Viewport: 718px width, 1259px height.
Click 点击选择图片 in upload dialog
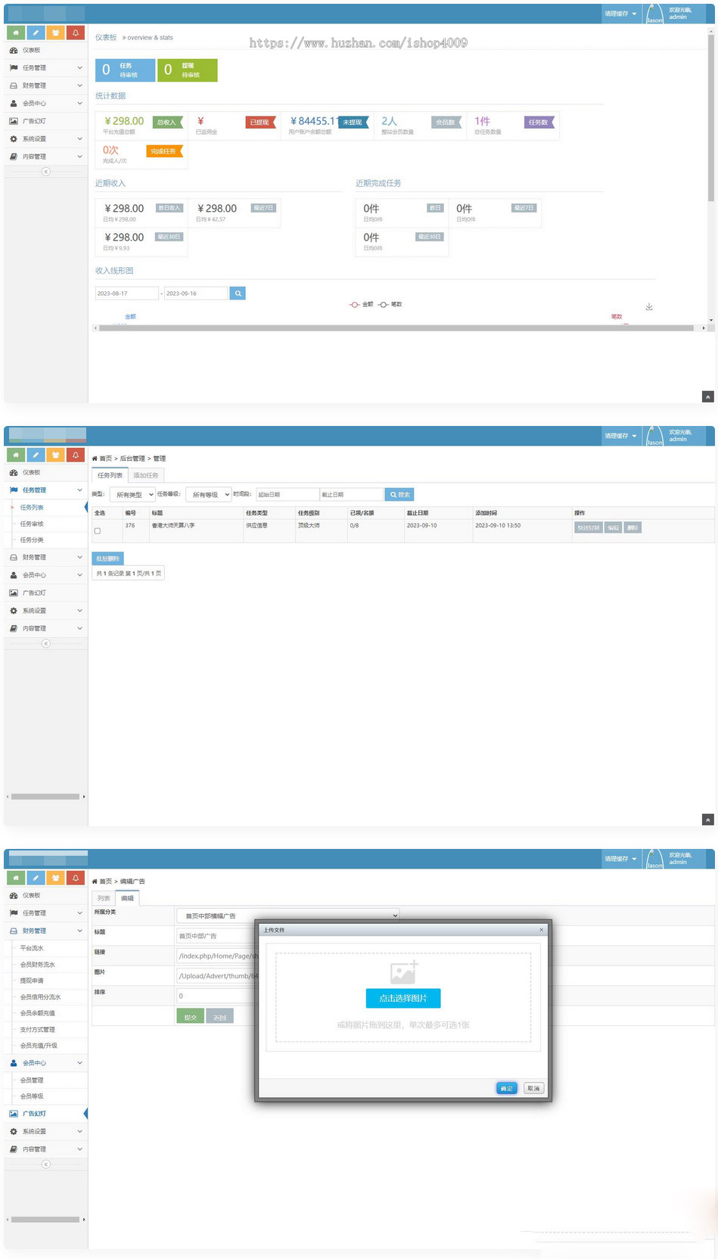(403, 998)
